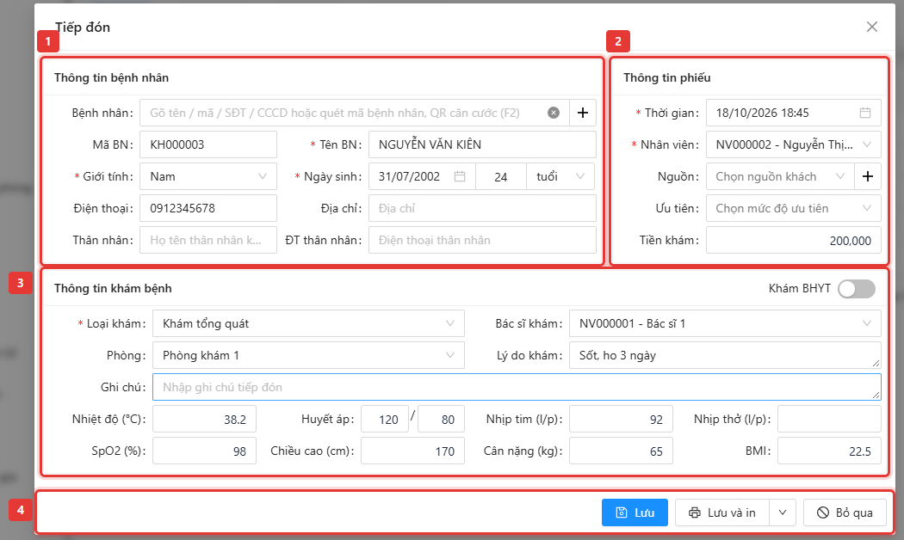
Task: Toggle the Khám BHYT switch
Action: pyautogui.click(x=857, y=288)
